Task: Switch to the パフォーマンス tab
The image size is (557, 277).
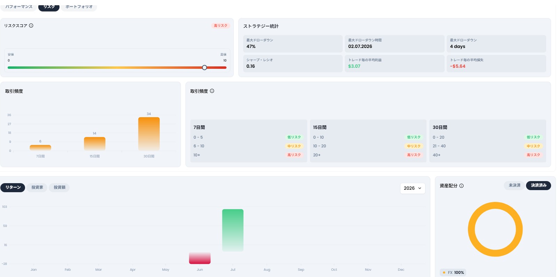Action: pyautogui.click(x=19, y=7)
